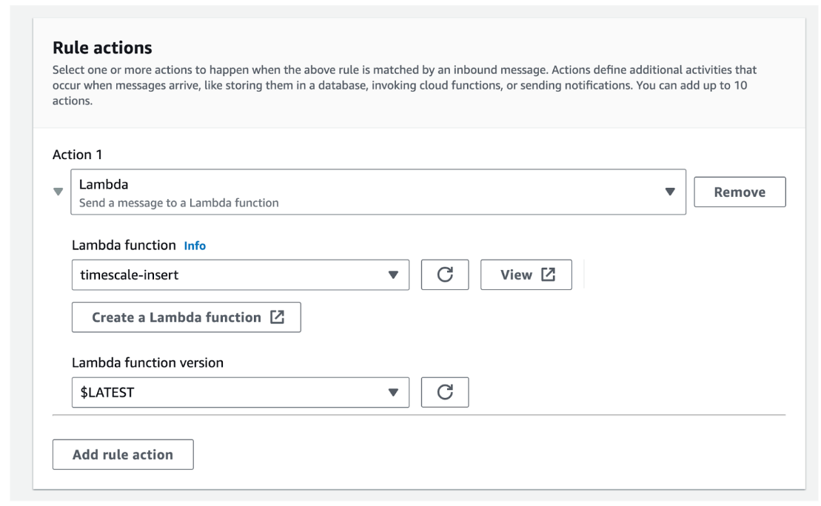The width and height of the screenshot is (821, 506).
Task: Refresh the Lambda function list
Action: coord(445,274)
